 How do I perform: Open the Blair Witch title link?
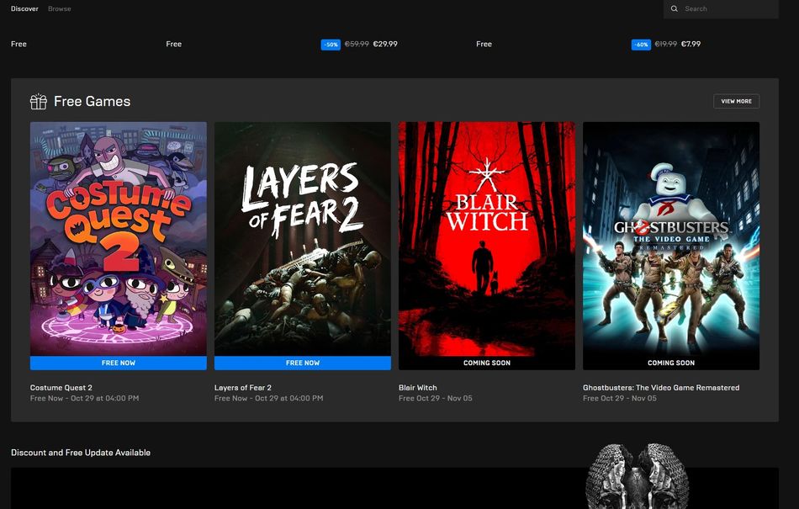(418, 388)
